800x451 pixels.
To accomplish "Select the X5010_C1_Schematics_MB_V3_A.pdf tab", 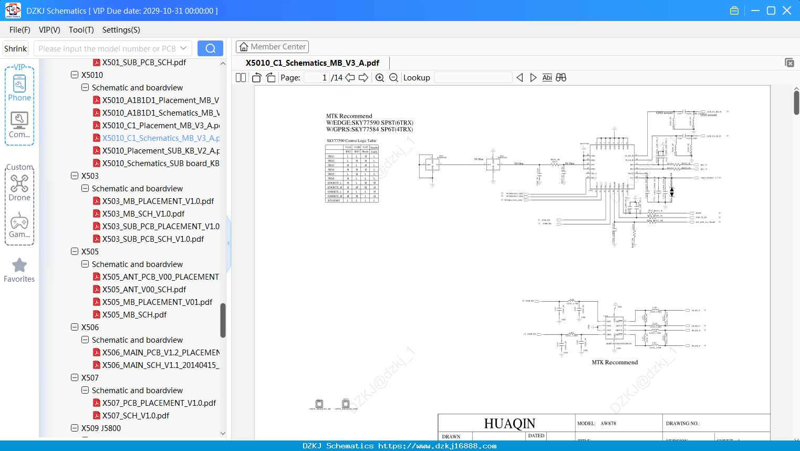I will (313, 63).
